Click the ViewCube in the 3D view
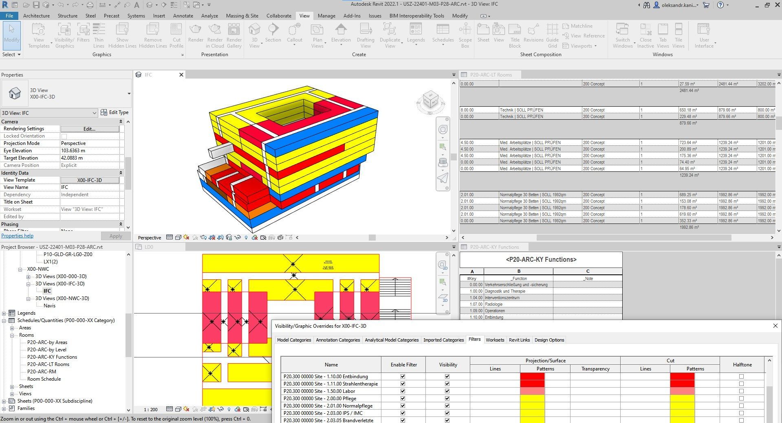 (430, 100)
